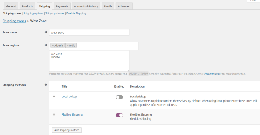Viewport: 260px width, 135px height.
Task: Open Shipping options sub-section
Action: 33,13
